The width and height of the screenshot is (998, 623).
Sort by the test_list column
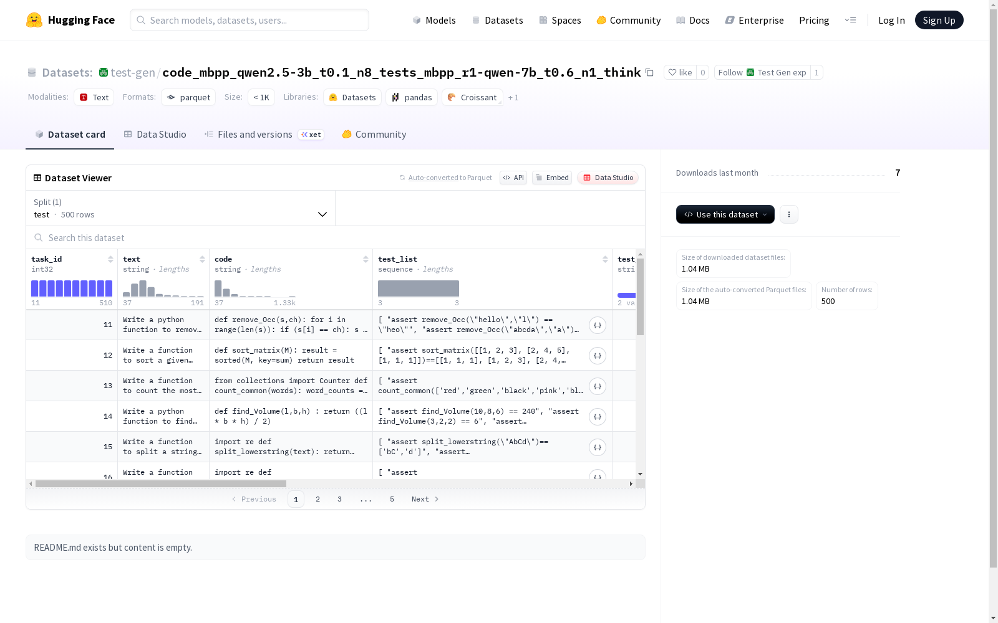(x=605, y=259)
